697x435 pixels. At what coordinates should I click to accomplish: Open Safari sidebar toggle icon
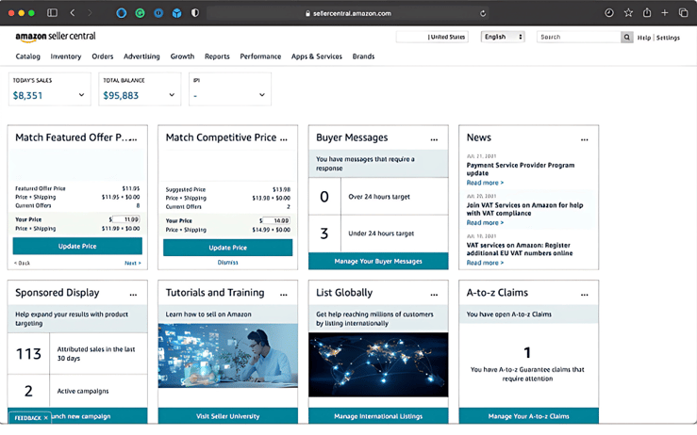click(53, 13)
